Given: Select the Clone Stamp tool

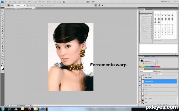Looking at the screenshot, I should point(2,31).
